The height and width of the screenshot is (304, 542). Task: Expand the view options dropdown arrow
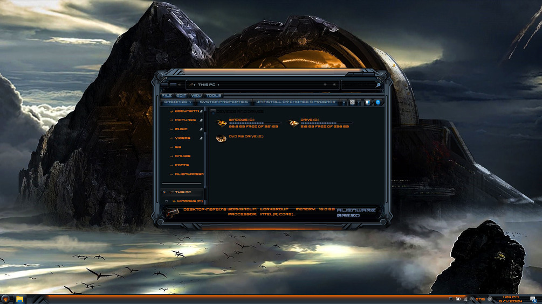[x=359, y=102]
